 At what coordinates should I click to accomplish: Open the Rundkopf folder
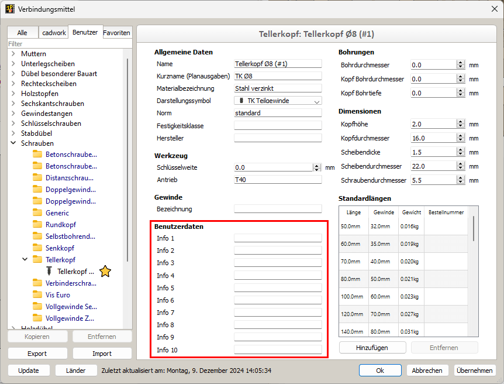[x=61, y=225]
